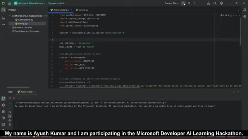Click the PyCharm logo icon

pyautogui.click(x=3, y=3)
